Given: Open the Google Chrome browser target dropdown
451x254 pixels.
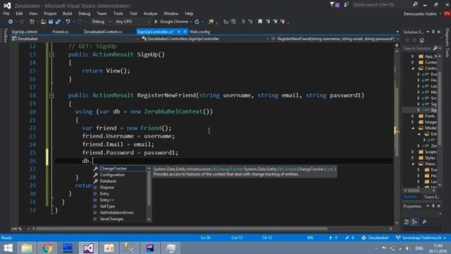Looking at the screenshot, I should [x=191, y=22].
